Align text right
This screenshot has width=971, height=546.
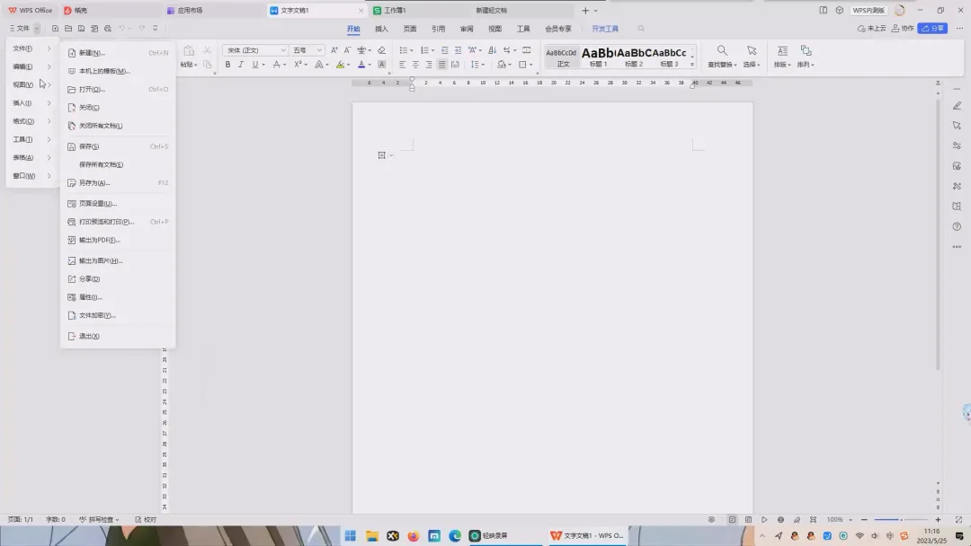click(429, 65)
